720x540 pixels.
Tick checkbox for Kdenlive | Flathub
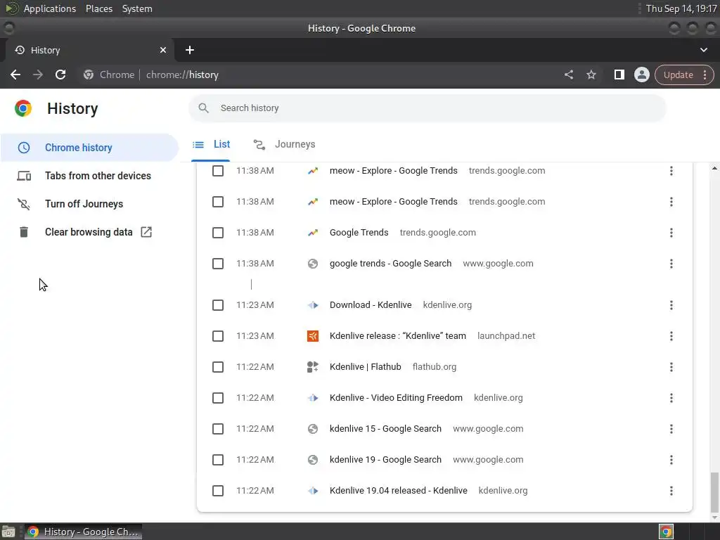[x=218, y=367]
